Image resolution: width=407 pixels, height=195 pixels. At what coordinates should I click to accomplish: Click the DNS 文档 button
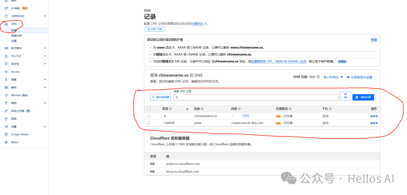point(155,29)
